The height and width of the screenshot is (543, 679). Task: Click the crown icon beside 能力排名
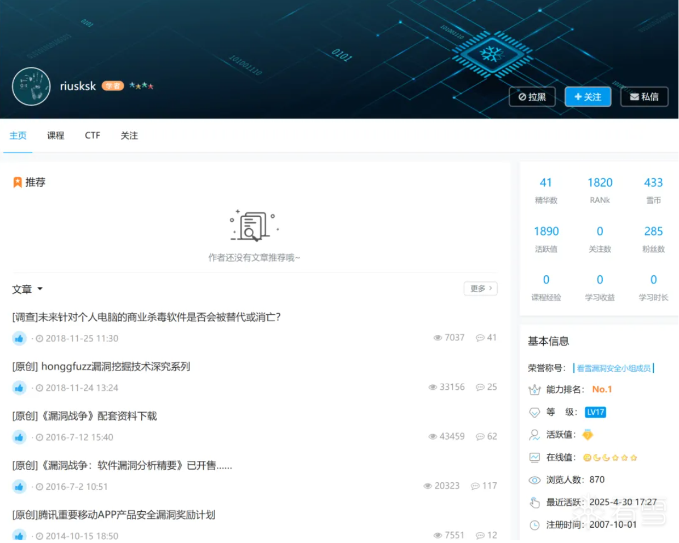pyautogui.click(x=534, y=390)
